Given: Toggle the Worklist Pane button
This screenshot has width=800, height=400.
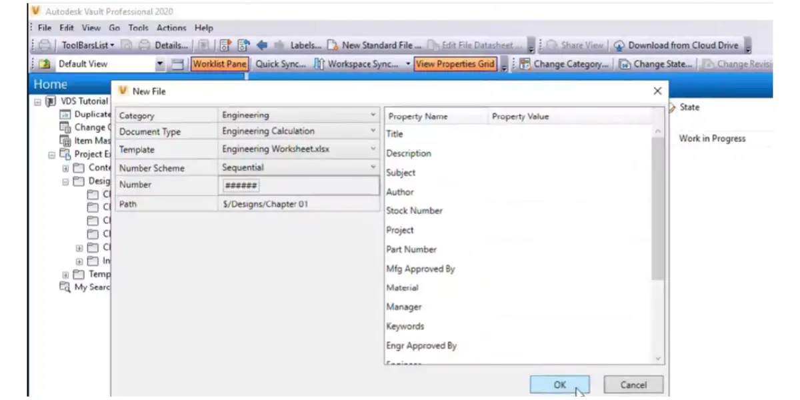Looking at the screenshot, I should click(x=219, y=64).
